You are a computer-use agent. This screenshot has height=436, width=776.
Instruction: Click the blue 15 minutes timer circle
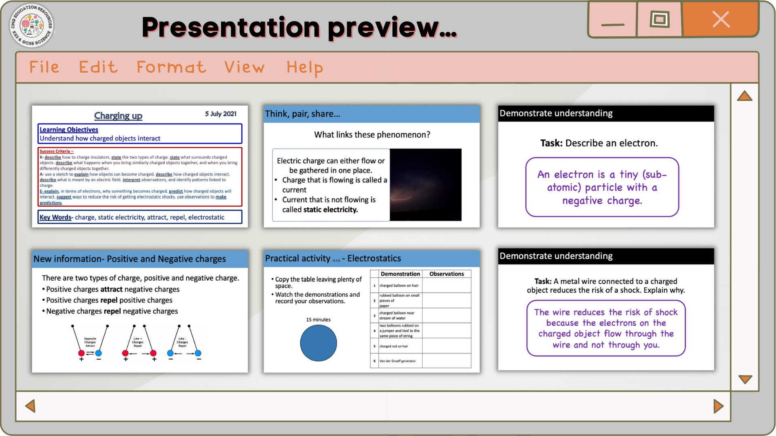click(318, 343)
